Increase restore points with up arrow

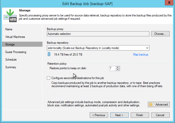(118, 67)
